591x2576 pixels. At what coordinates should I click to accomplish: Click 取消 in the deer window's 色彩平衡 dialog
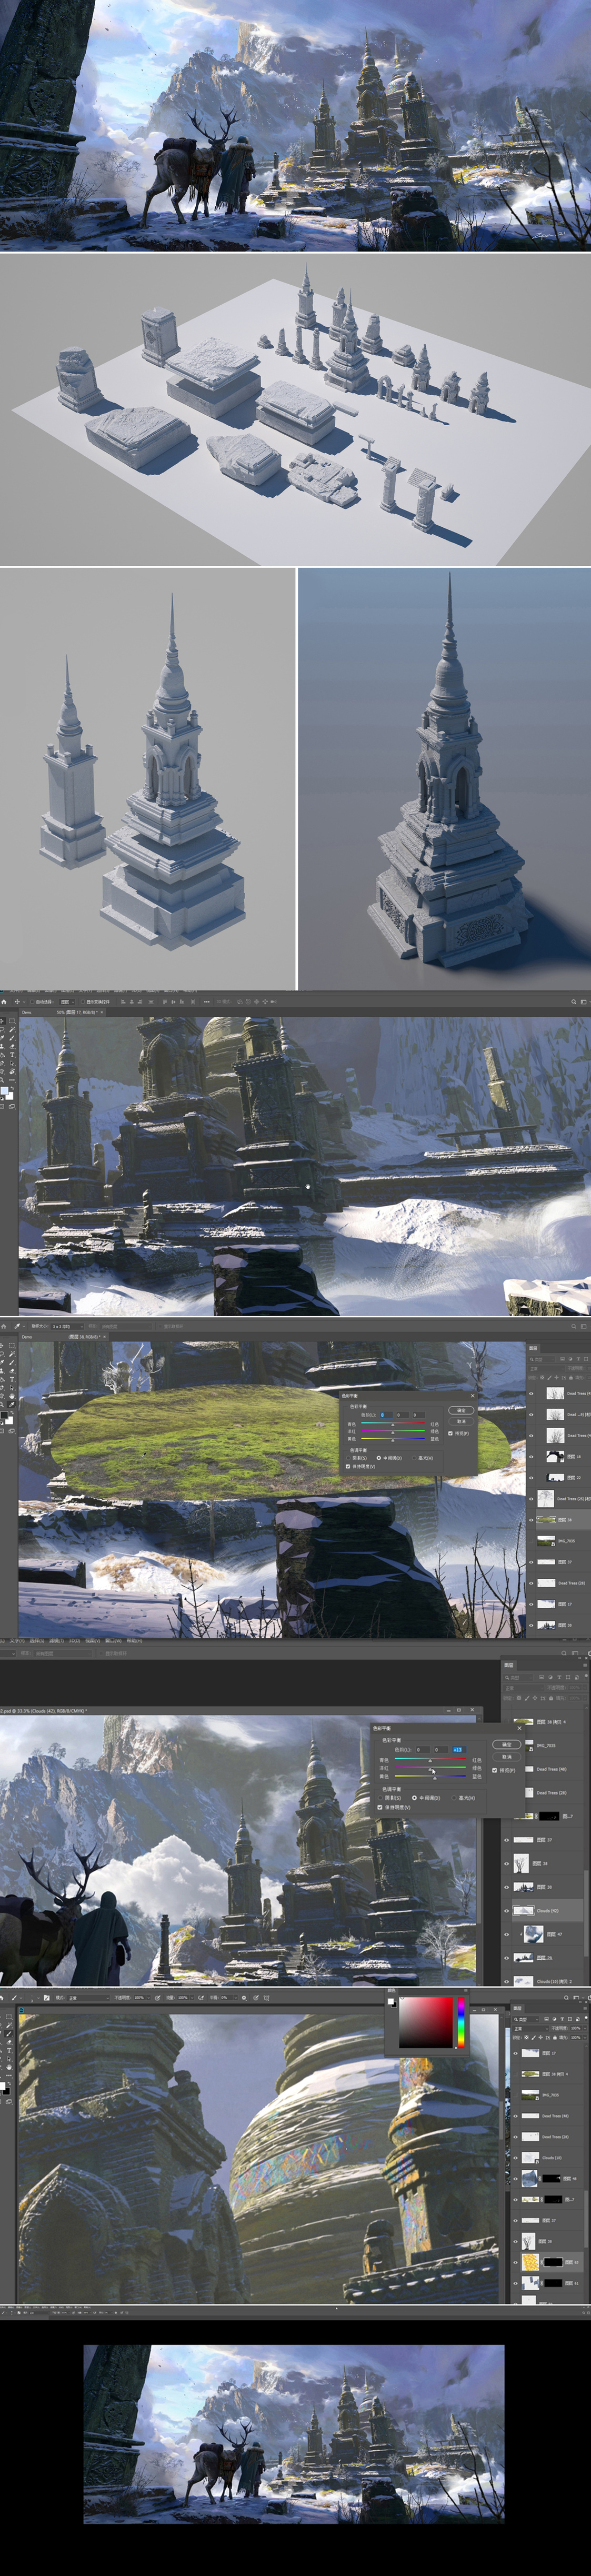point(506,1757)
